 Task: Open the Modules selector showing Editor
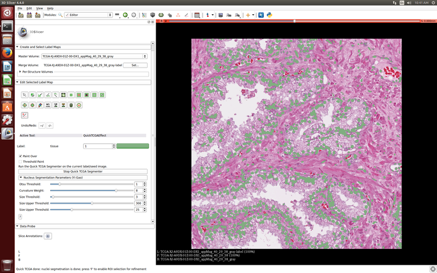87,15
